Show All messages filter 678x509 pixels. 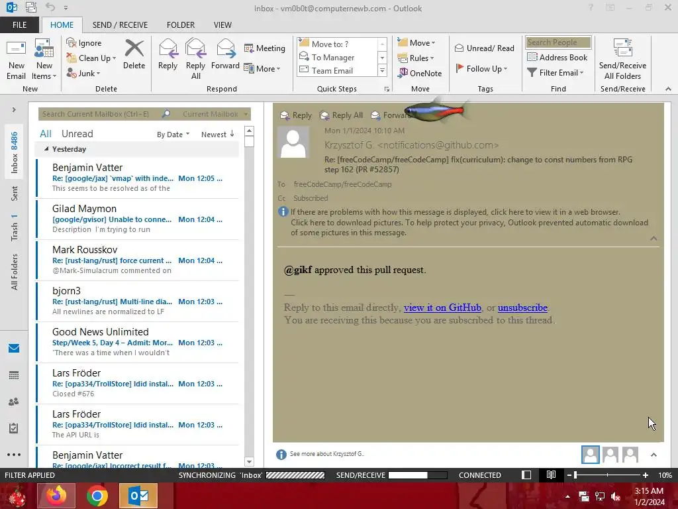pos(46,134)
